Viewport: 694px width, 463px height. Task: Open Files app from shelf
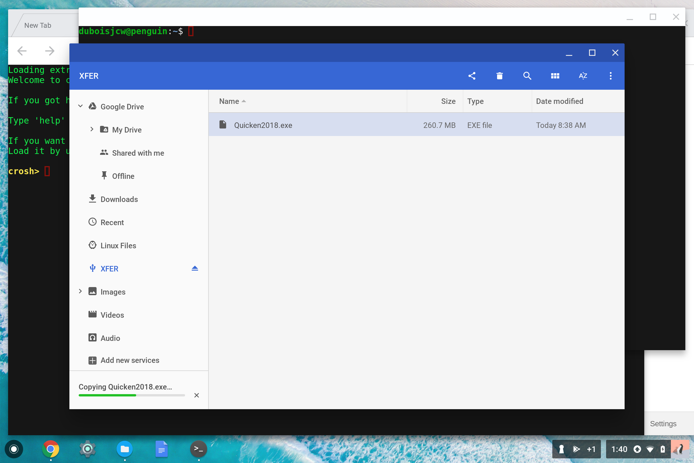coord(125,449)
